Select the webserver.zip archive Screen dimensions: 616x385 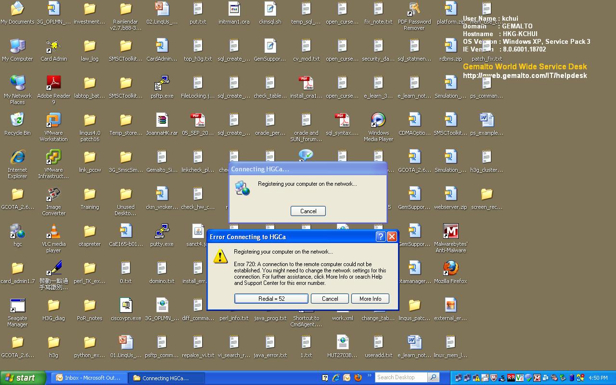[450, 198]
